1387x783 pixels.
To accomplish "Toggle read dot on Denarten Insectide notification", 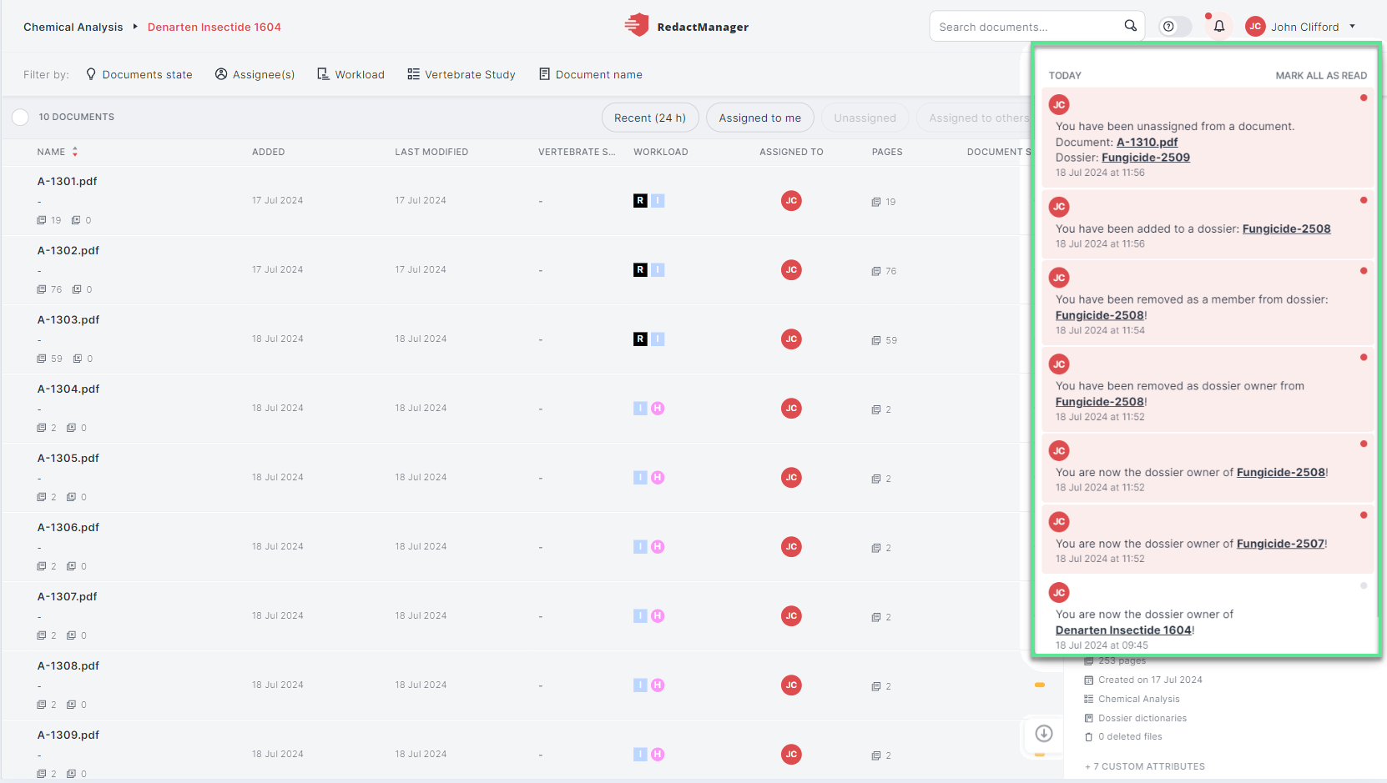I will click(1364, 585).
